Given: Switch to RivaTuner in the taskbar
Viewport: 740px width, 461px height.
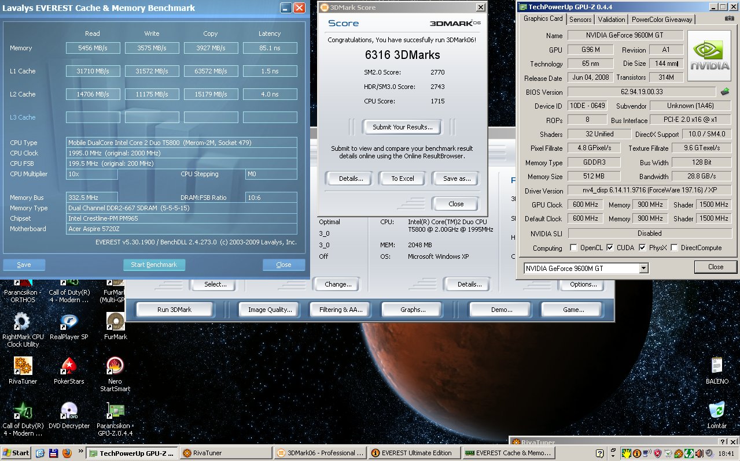Looking at the screenshot, I should coord(225,453).
